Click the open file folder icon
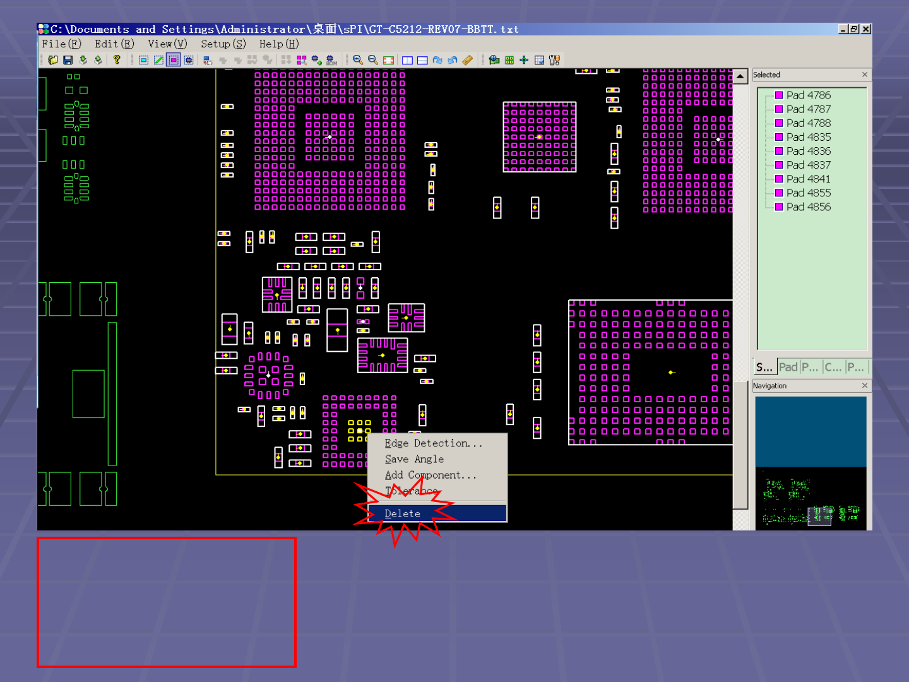 pos(53,60)
